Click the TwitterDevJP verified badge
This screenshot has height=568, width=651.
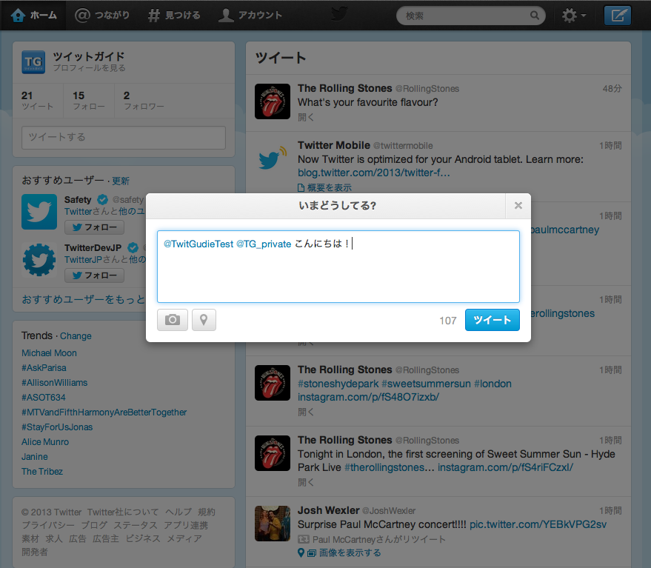(x=133, y=248)
